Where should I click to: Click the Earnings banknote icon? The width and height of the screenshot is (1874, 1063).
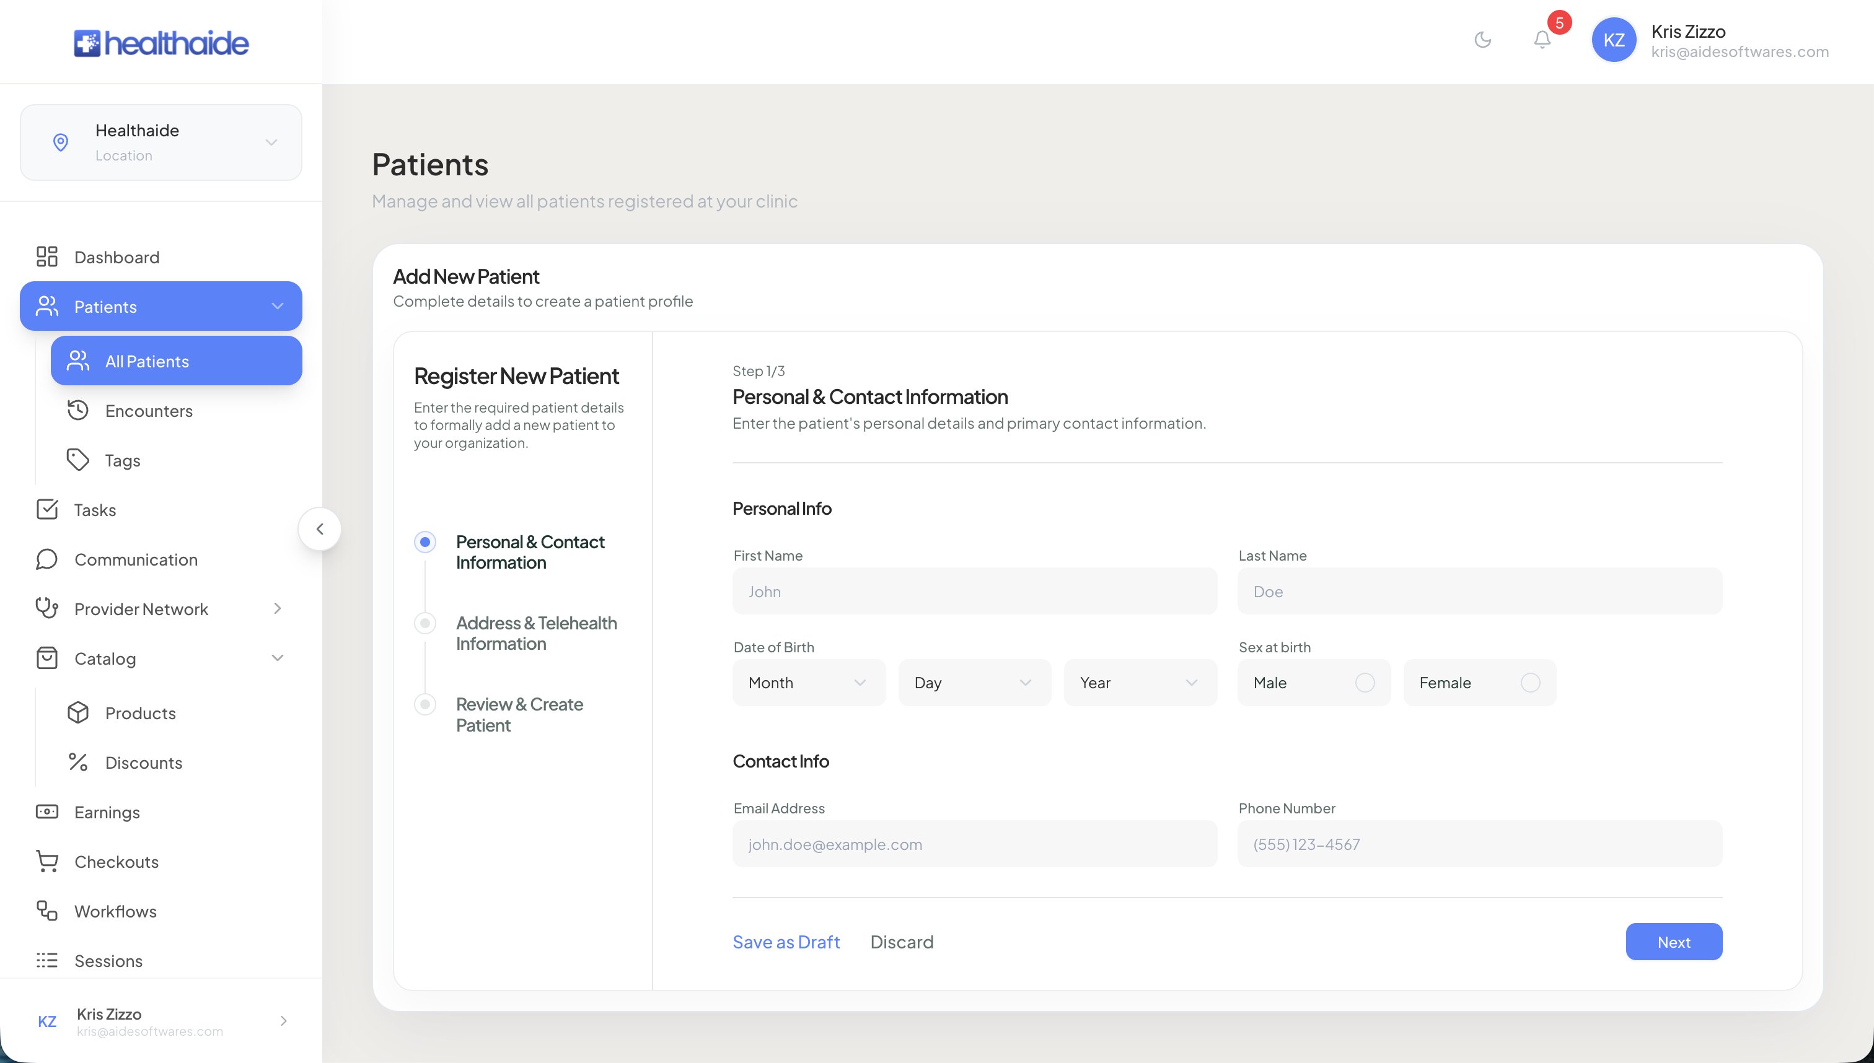pyautogui.click(x=46, y=812)
